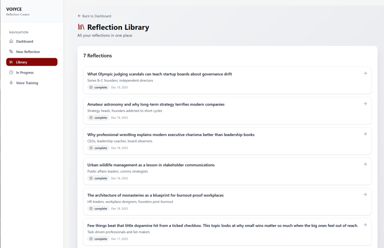
Task: Open the Olympic judging scandals reflection arrow
Action: [365, 73]
